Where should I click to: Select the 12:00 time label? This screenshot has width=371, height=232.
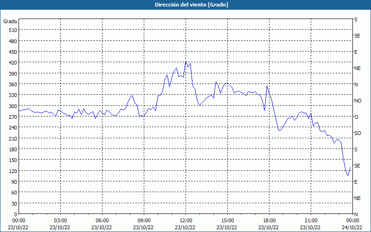(186, 221)
